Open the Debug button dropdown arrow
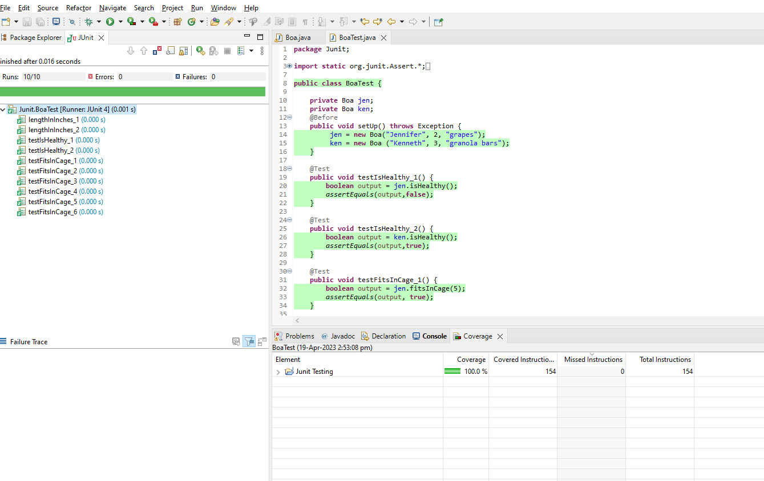The image size is (764, 481). click(99, 22)
